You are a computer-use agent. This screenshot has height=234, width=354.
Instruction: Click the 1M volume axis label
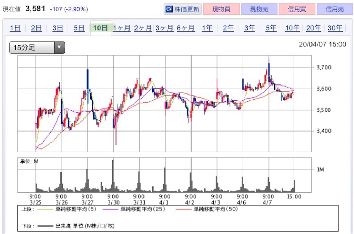[320, 170]
